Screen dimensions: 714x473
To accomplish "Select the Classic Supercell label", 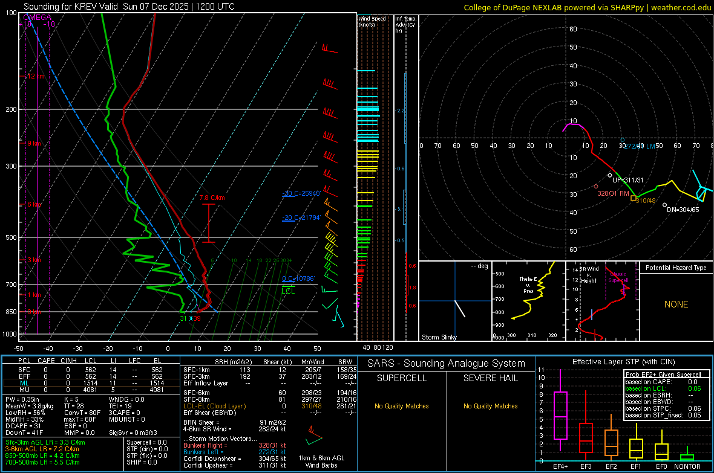I will click(x=618, y=277).
